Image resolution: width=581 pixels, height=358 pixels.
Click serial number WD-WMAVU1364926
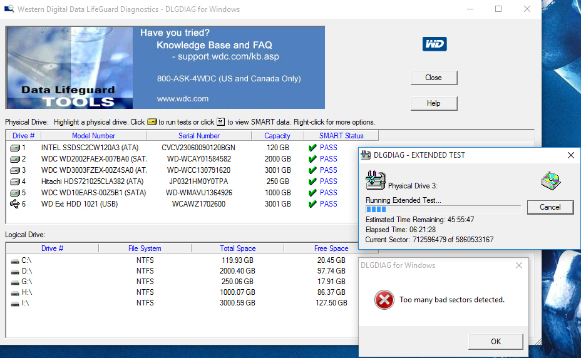click(199, 193)
